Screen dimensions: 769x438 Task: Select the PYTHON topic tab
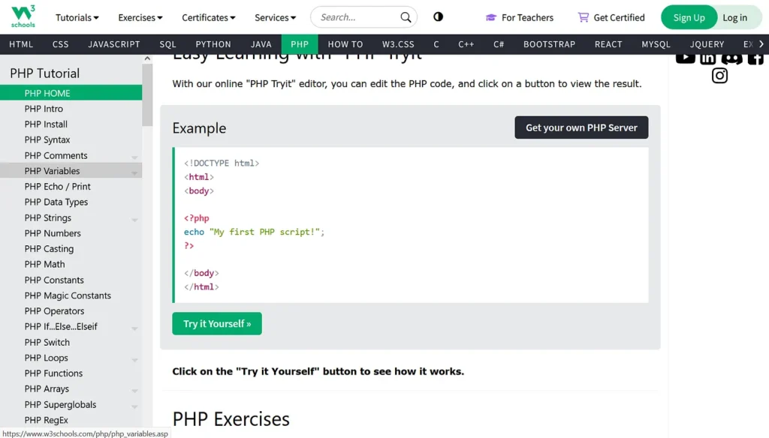click(213, 44)
